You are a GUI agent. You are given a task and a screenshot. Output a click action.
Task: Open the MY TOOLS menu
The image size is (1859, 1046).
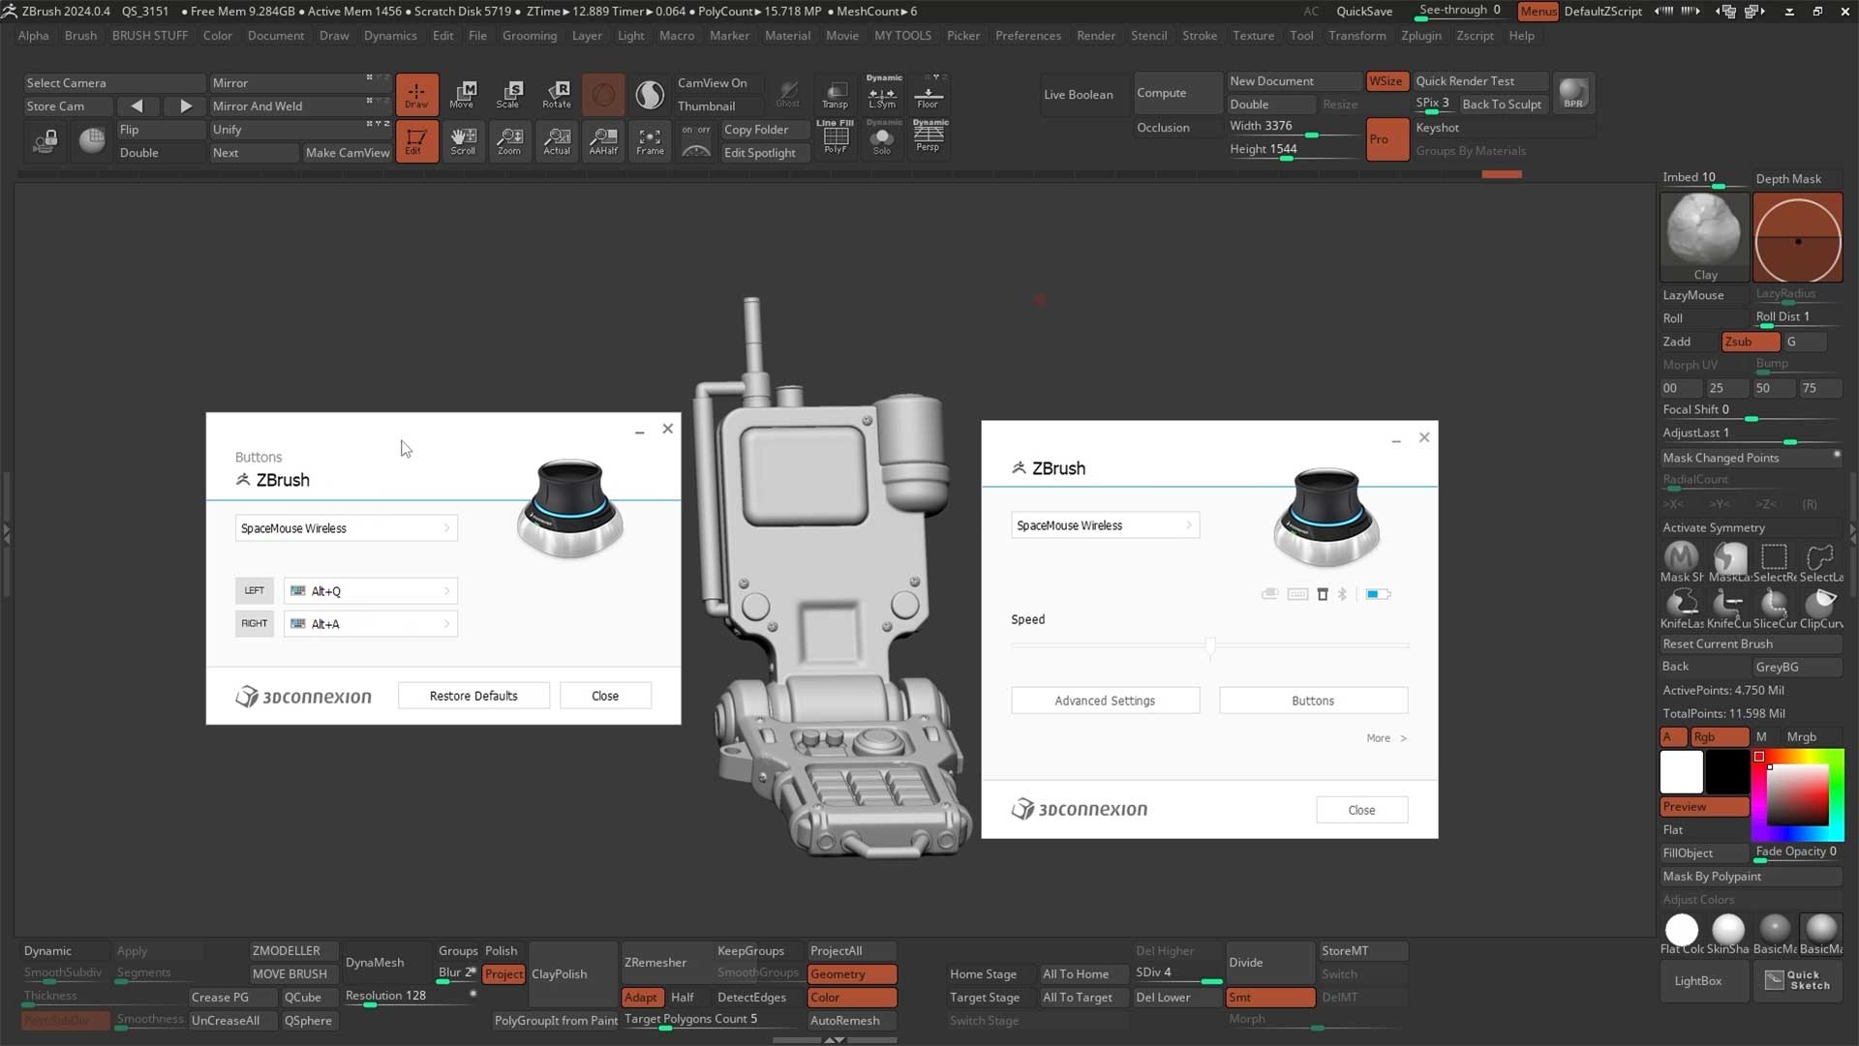[x=902, y=36]
